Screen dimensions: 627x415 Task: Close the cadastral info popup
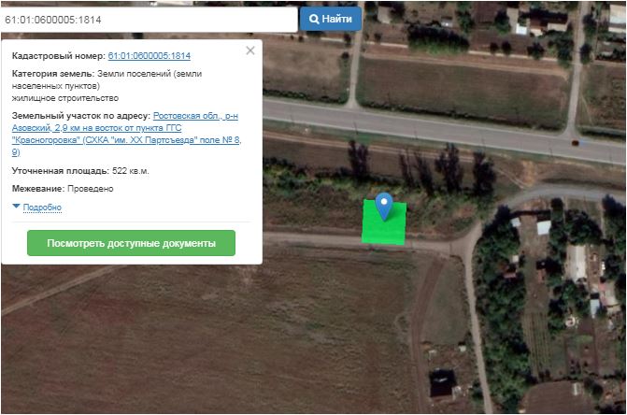[x=250, y=50]
